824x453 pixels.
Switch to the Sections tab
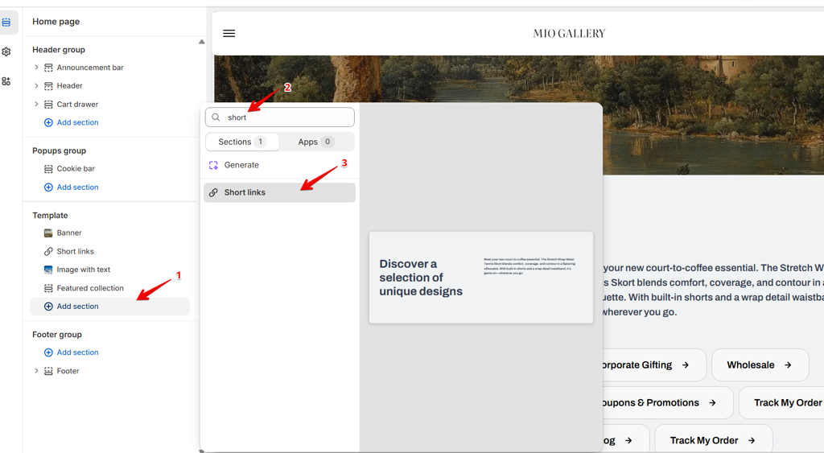point(242,142)
